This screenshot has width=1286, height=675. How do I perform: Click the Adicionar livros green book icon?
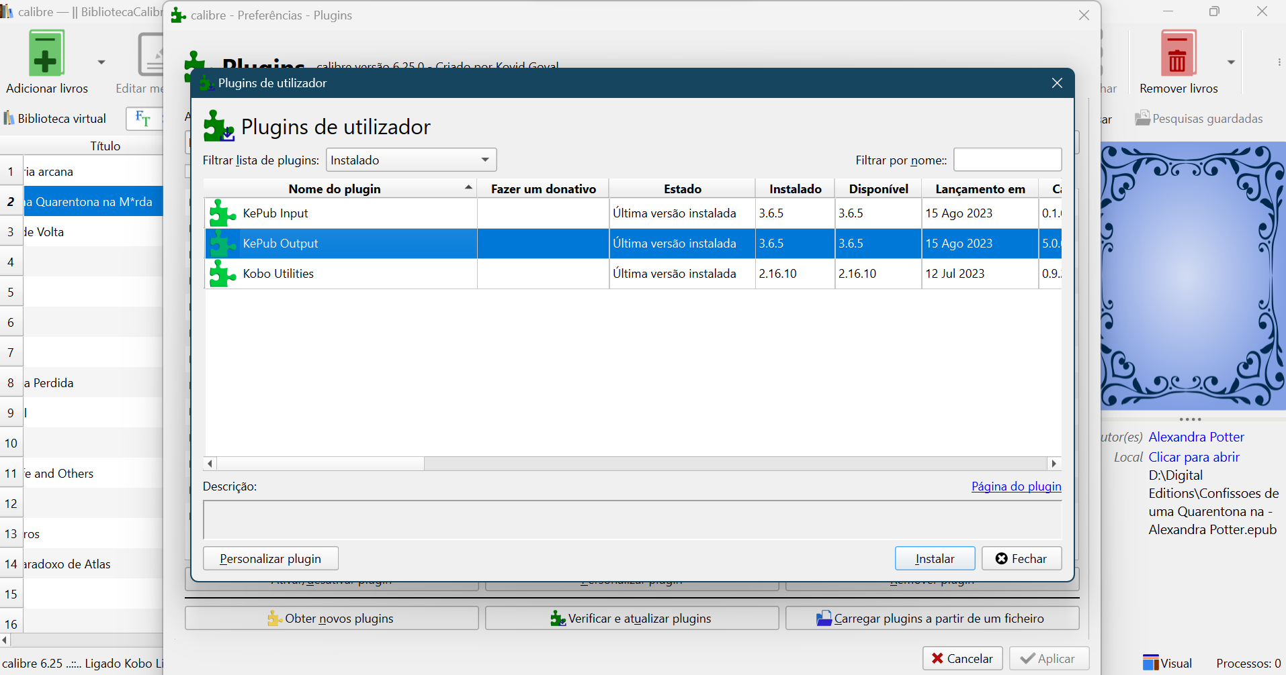(46, 54)
